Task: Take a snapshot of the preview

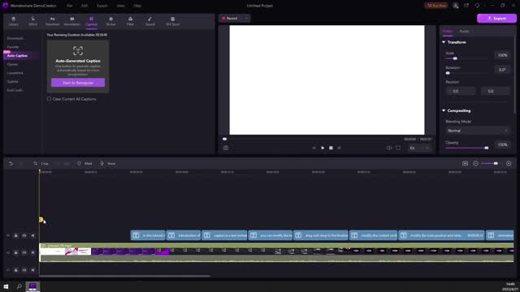Action: pos(226,148)
